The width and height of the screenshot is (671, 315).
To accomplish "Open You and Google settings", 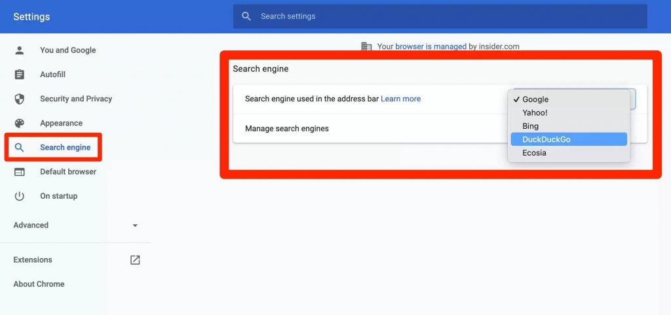I will pos(68,50).
